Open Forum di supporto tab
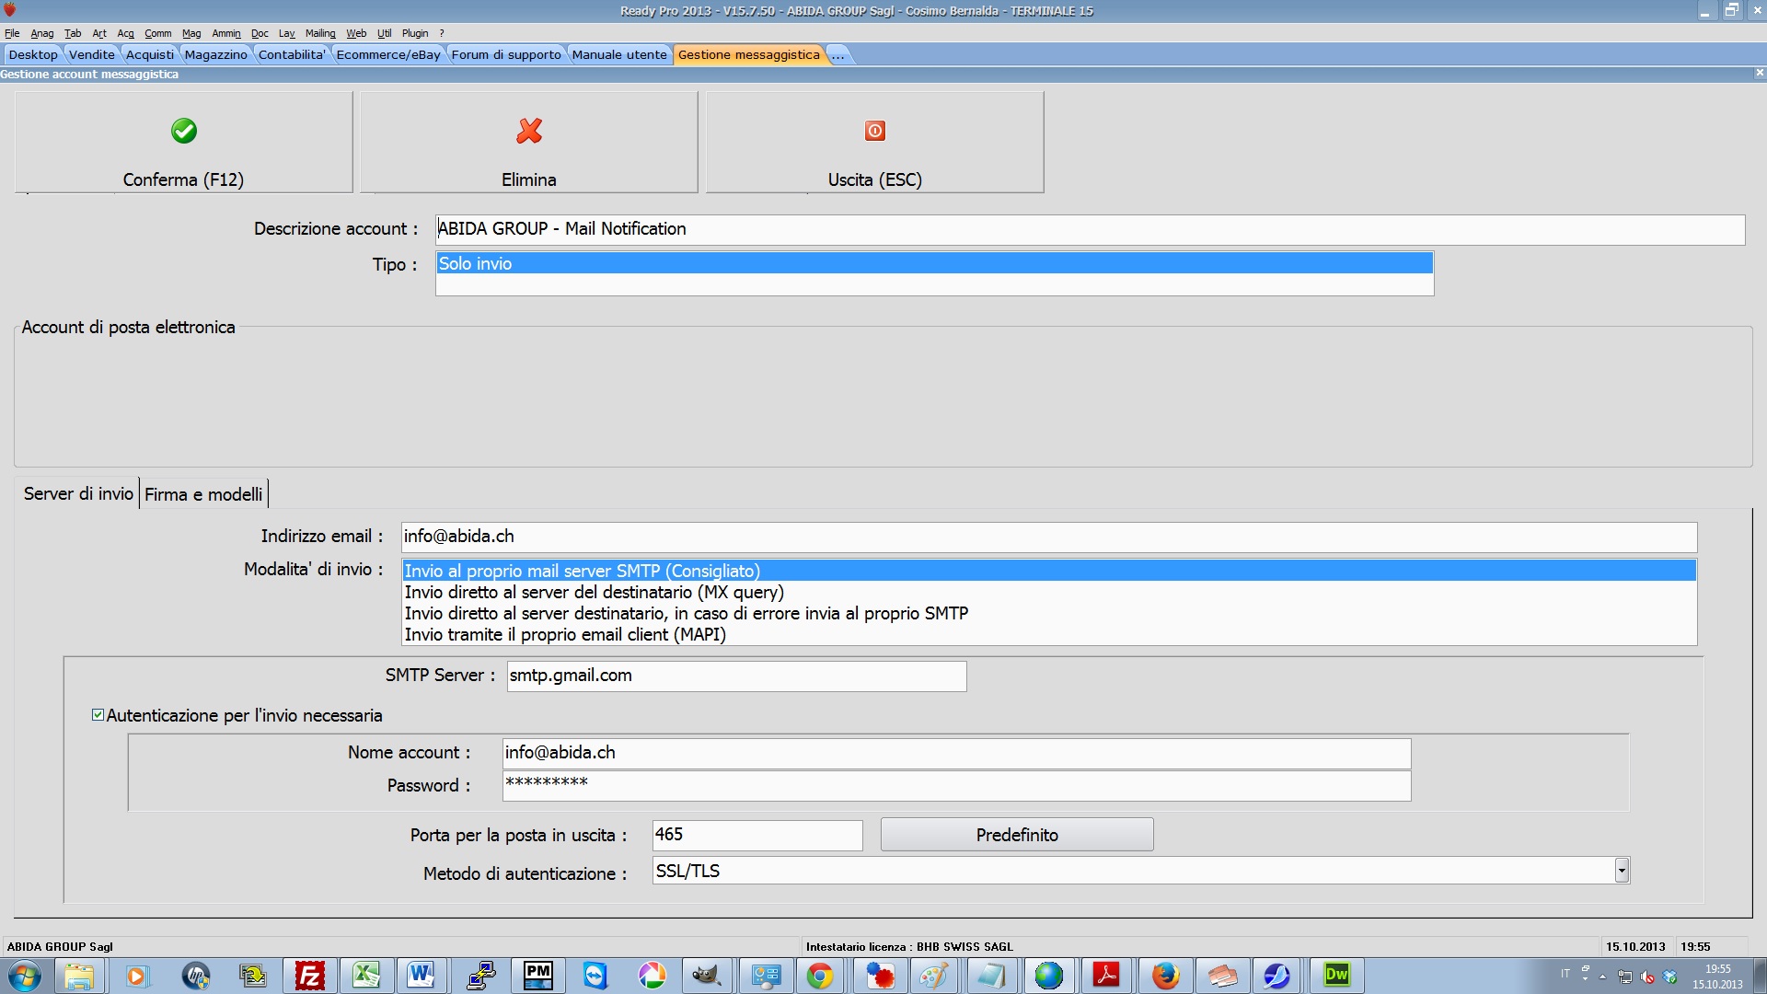This screenshot has width=1767, height=994. tap(506, 54)
